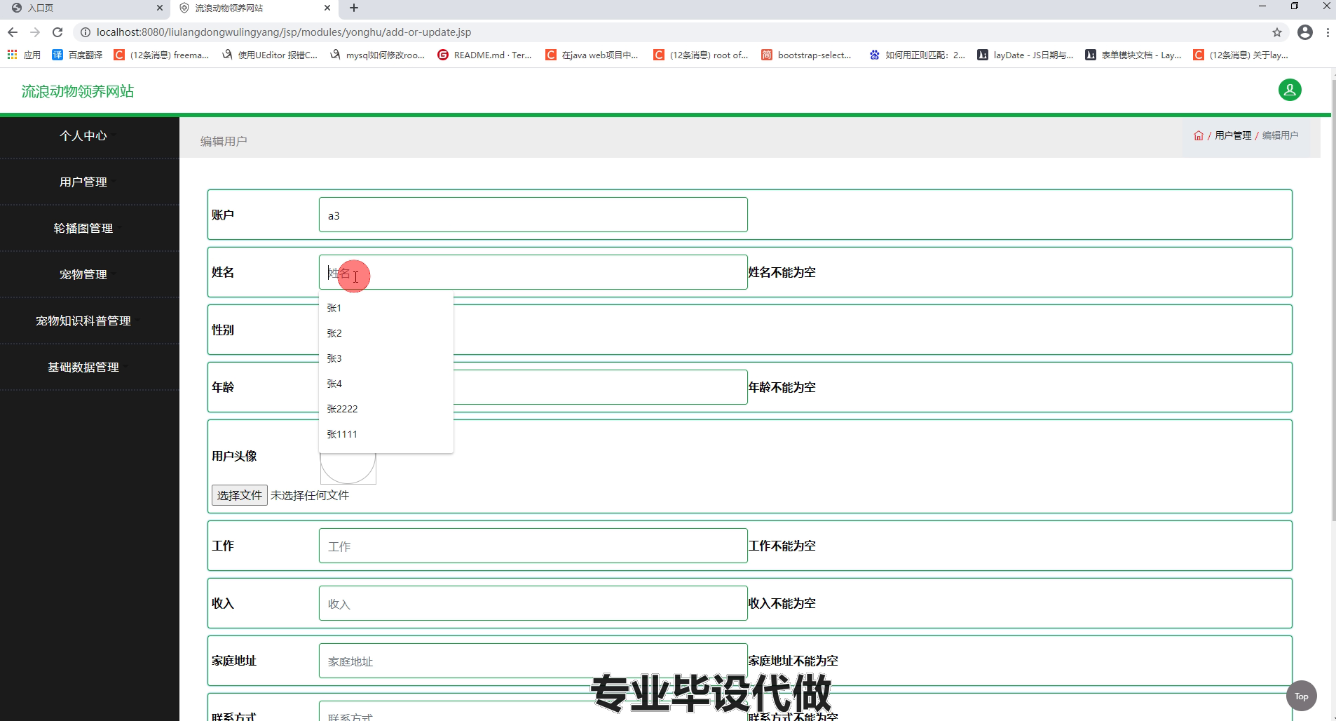Viewport: 1336px width, 721px height.
Task: Choose 张1 from the autocomplete list
Action: pos(386,308)
